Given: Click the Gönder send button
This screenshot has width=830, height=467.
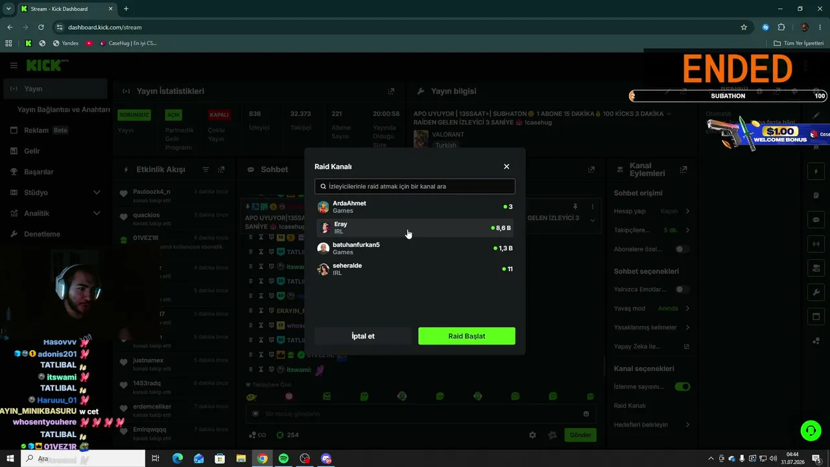Looking at the screenshot, I should pyautogui.click(x=580, y=435).
